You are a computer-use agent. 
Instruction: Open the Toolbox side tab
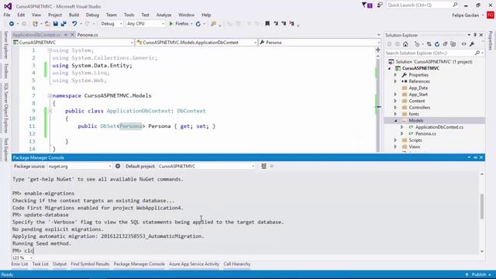click(5, 71)
